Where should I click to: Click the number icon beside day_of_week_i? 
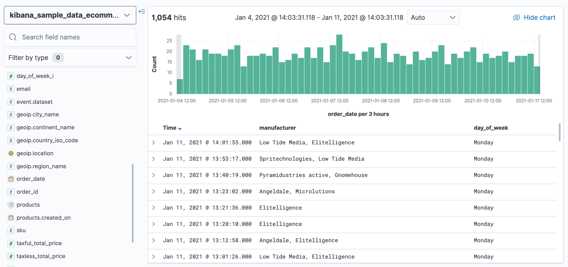click(x=11, y=76)
